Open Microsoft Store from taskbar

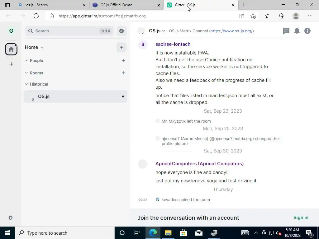[183, 233]
